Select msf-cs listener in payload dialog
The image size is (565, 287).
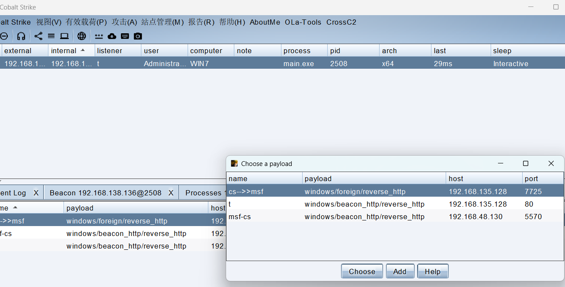[x=395, y=217]
